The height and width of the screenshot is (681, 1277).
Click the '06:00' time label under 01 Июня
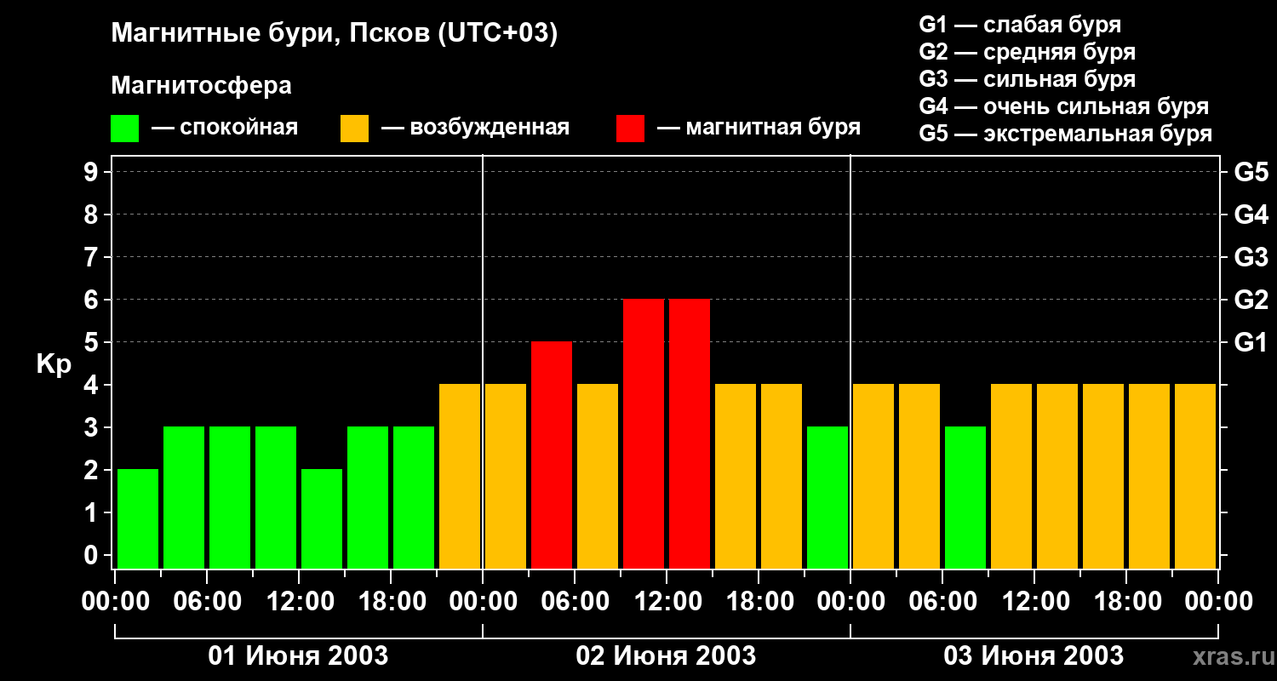point(207,602)
